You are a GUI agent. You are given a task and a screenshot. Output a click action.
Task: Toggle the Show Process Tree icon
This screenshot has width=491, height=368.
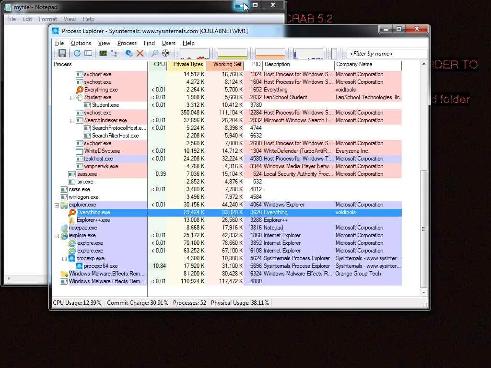pyautogui.click(x=114, y=53)
